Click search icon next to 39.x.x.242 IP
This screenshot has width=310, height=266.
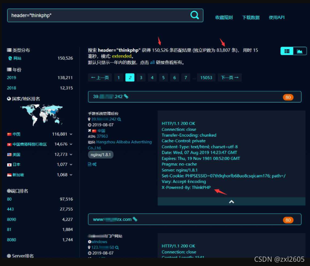tap(119, 119)
